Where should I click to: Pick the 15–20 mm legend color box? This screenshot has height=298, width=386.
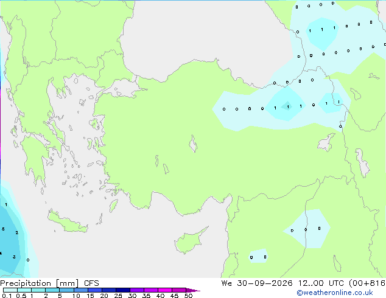point(95,290)
